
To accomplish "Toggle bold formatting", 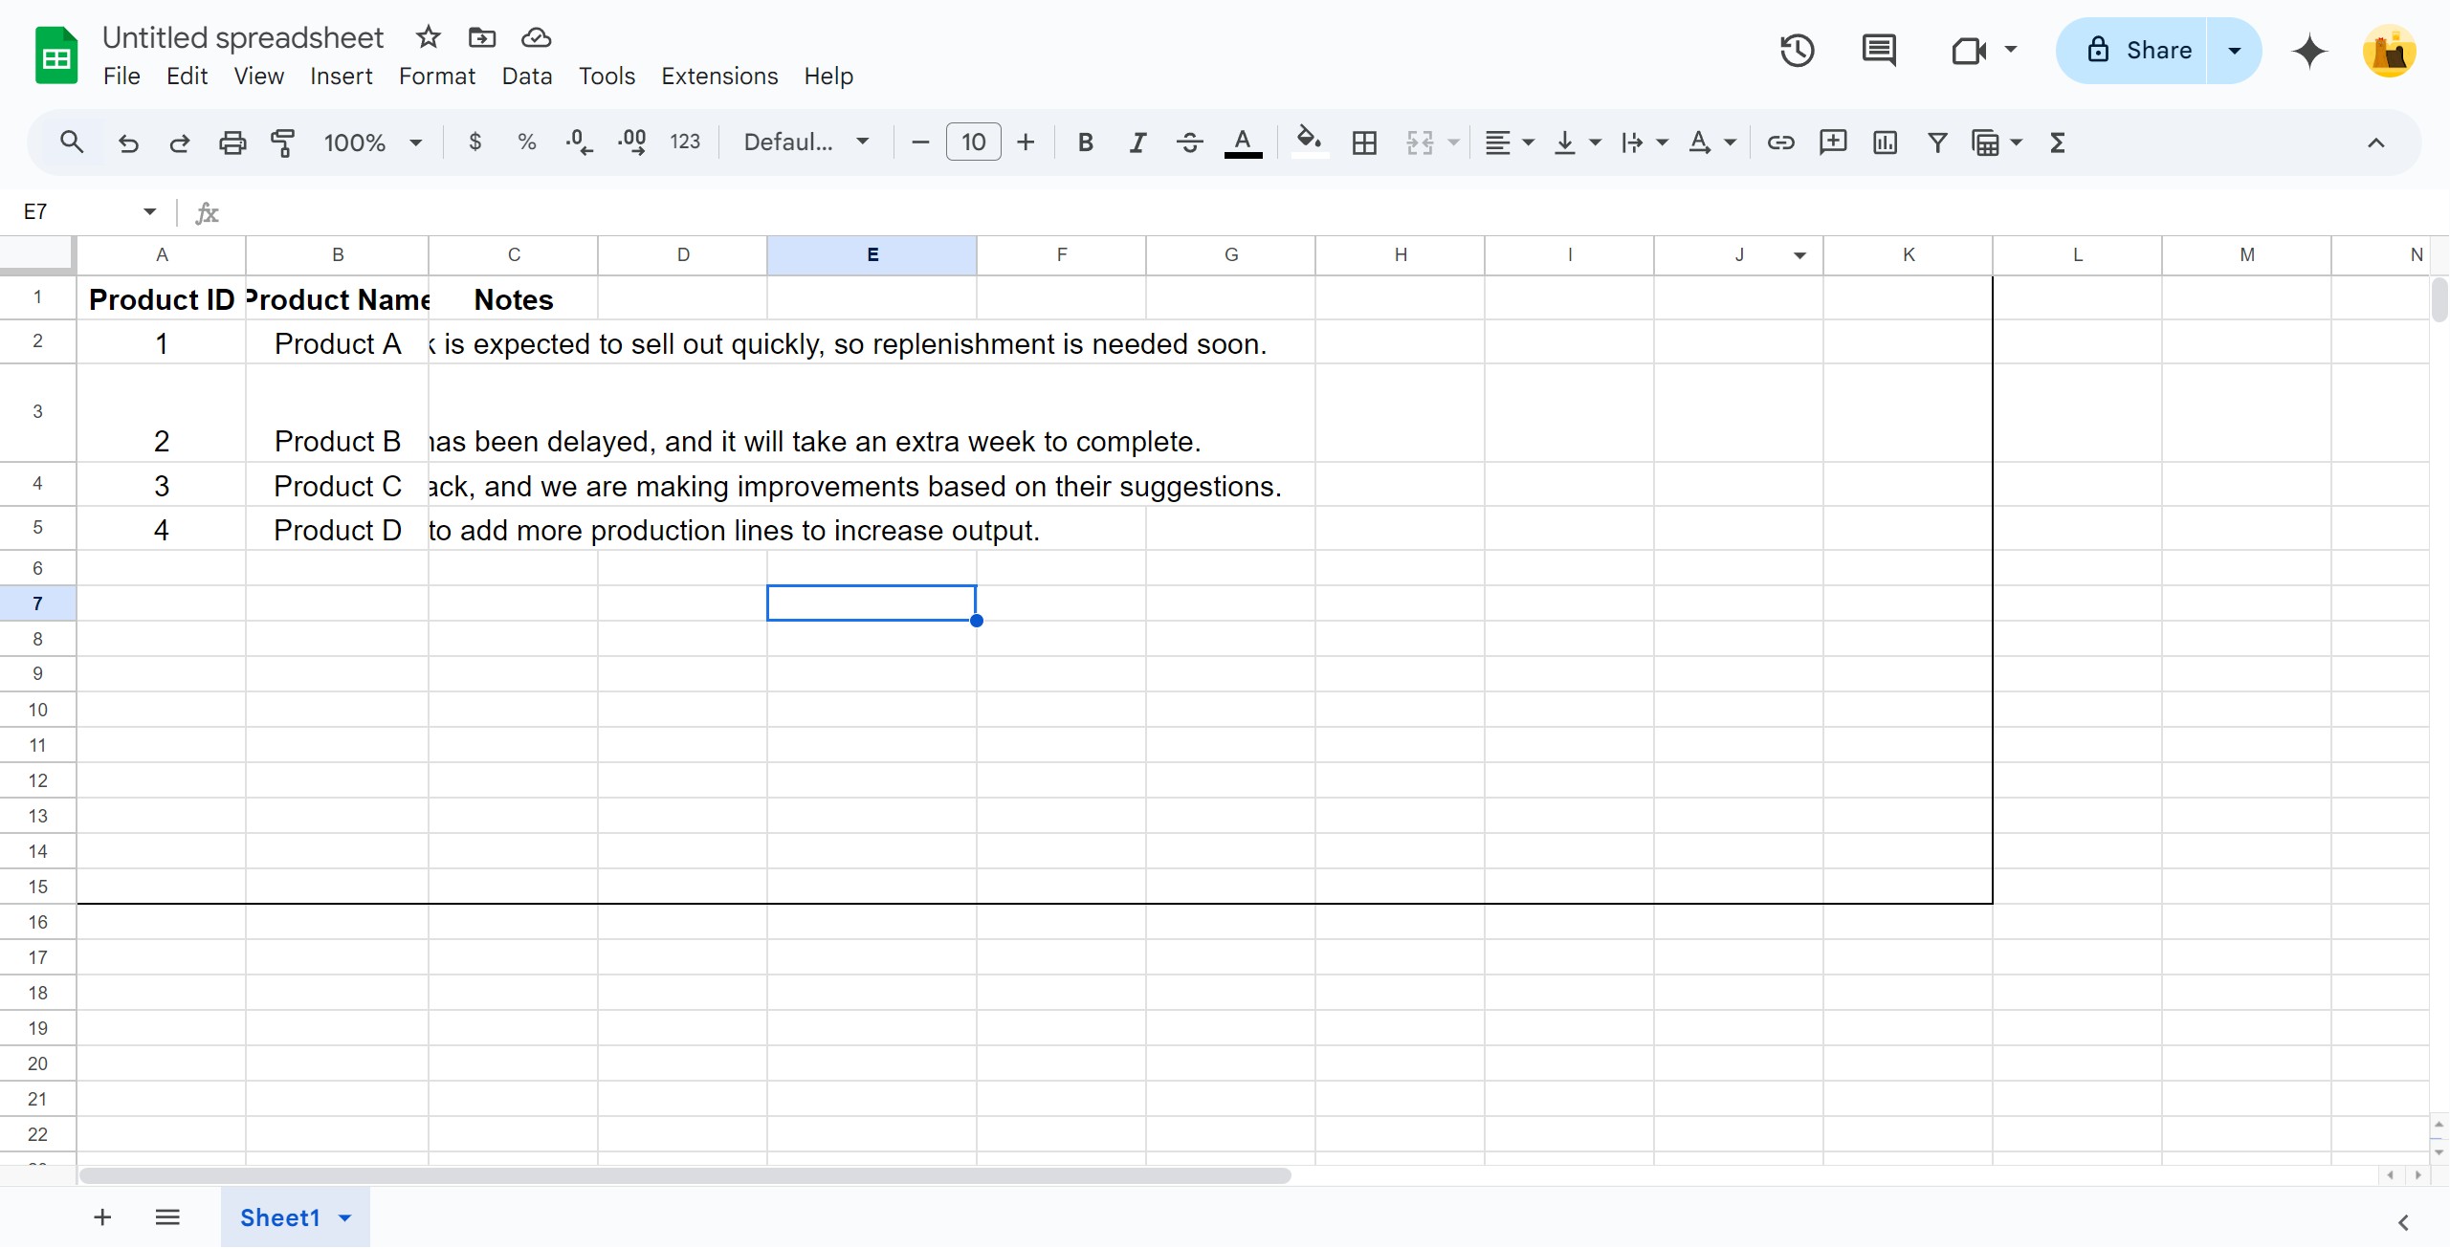I will coord(1085,142).
